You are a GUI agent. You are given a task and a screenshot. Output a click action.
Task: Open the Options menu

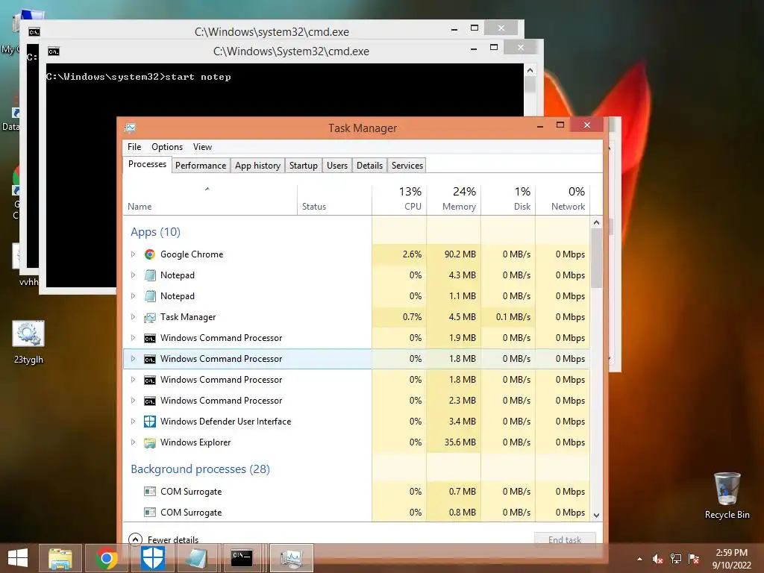tap(167, 147)
